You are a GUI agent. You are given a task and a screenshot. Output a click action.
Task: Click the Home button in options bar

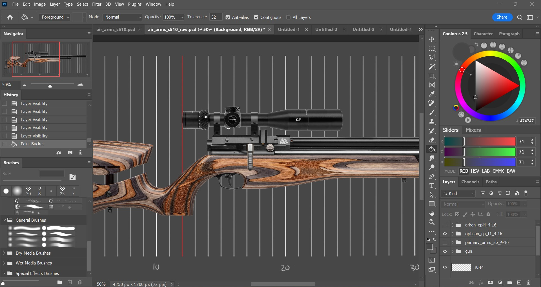coord(10,17)
